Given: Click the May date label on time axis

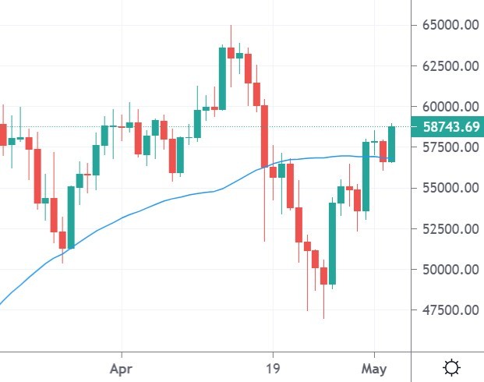Looking at the screenshot, I should pos(376,367).
